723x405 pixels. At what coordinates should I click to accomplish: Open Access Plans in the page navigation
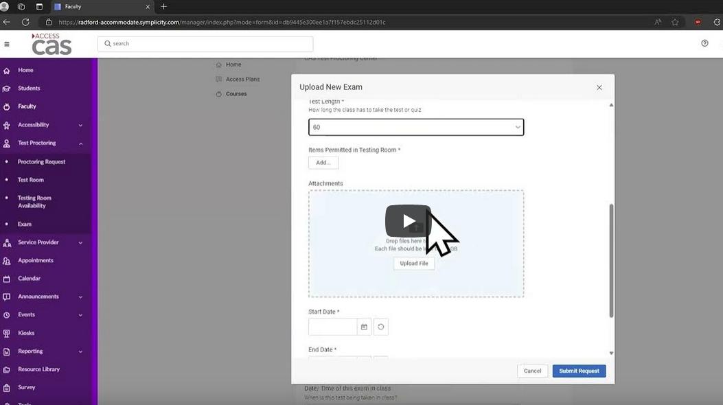[x=242, y=79]
